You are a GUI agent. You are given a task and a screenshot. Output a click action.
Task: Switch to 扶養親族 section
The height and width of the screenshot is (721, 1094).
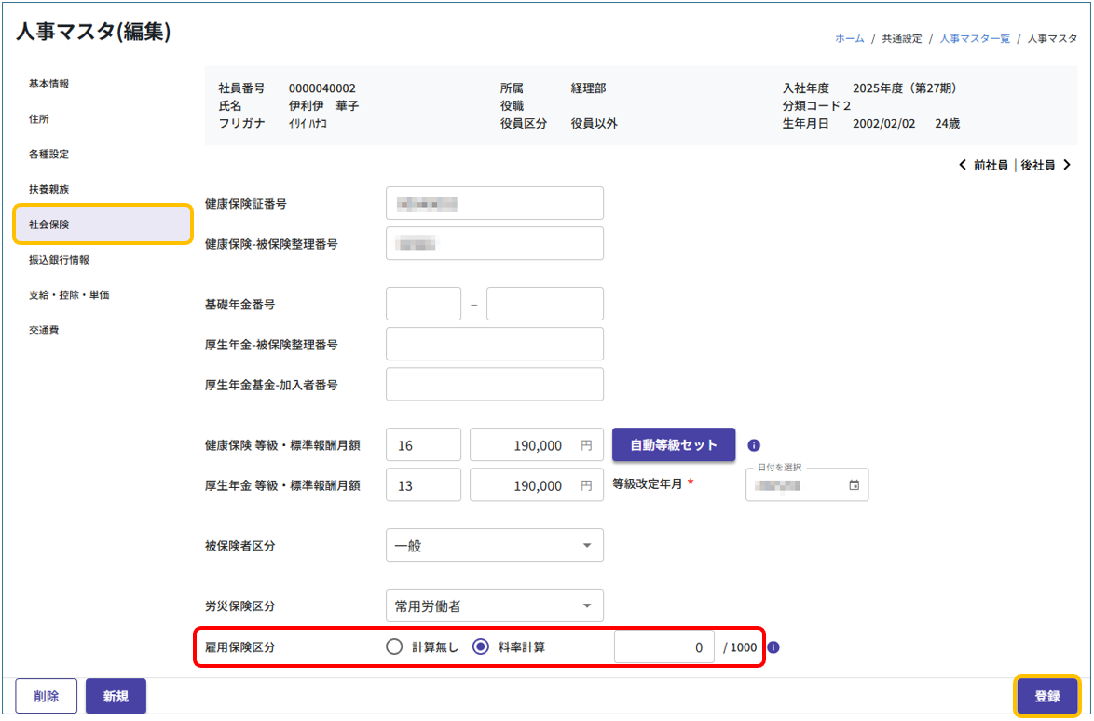(48, 189)
